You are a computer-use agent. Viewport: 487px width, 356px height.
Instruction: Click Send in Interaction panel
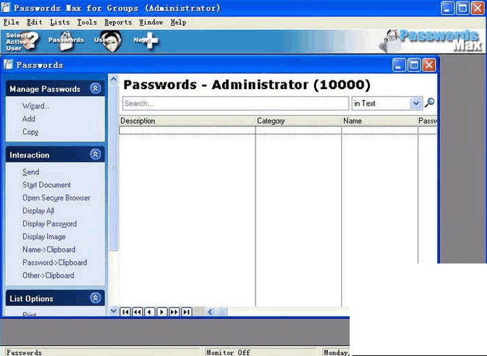[30, 172]
